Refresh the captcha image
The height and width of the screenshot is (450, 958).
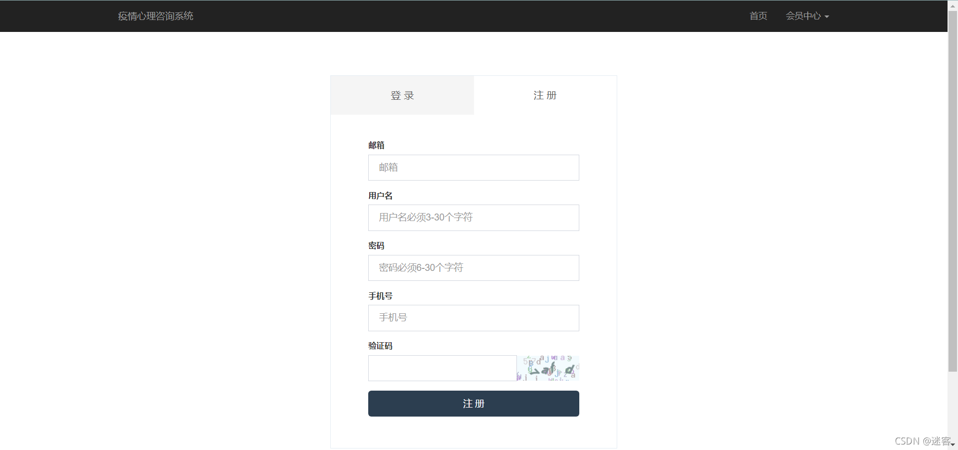[x=548, y=368]
